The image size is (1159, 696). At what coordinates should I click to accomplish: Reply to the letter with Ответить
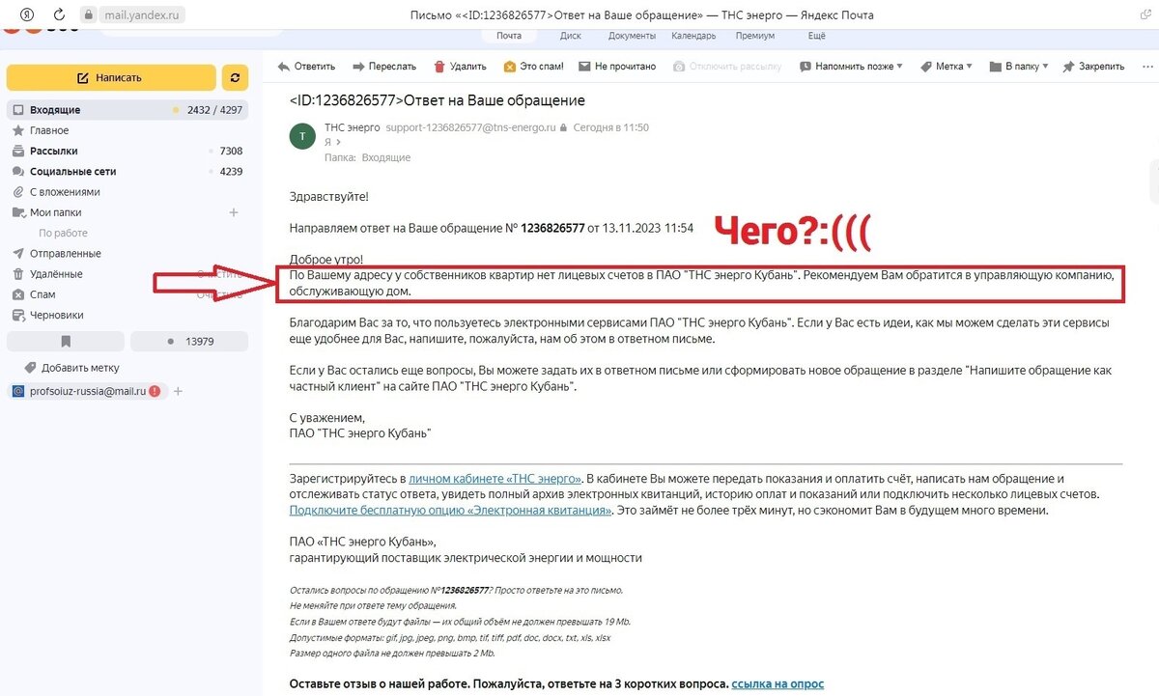[306, 67]
